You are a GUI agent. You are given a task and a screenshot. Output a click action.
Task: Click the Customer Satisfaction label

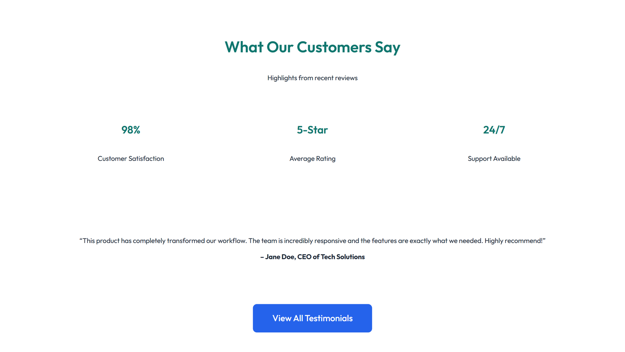(130, 158)
